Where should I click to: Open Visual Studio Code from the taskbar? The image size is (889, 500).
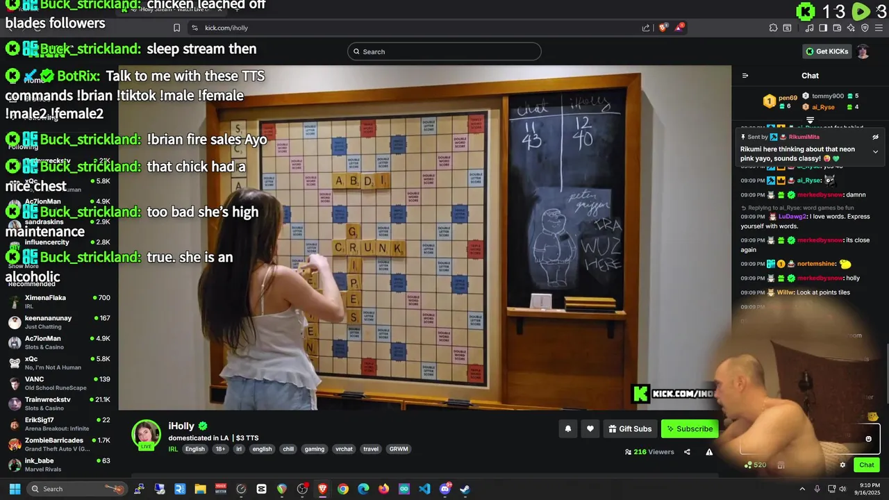point(424,489)
